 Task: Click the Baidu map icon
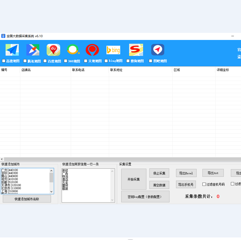tap(53, 50)
